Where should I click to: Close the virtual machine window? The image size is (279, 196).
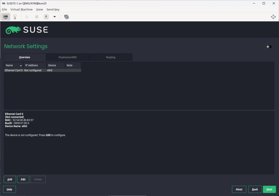point(274,3)
